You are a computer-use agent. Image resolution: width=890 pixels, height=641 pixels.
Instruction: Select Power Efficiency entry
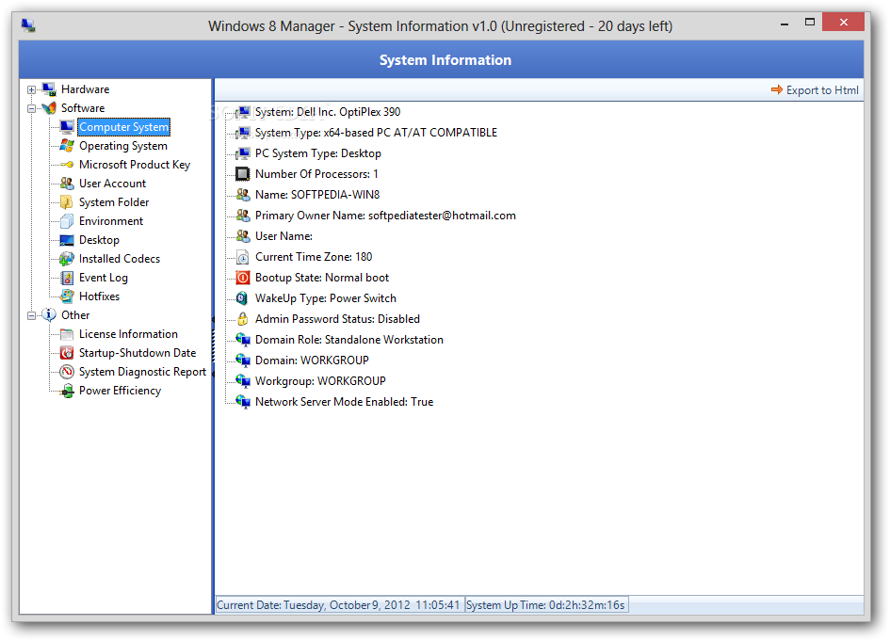click(120, 391)
